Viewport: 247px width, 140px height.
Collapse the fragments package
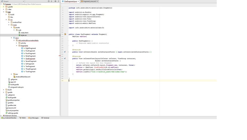pos(17,46)
